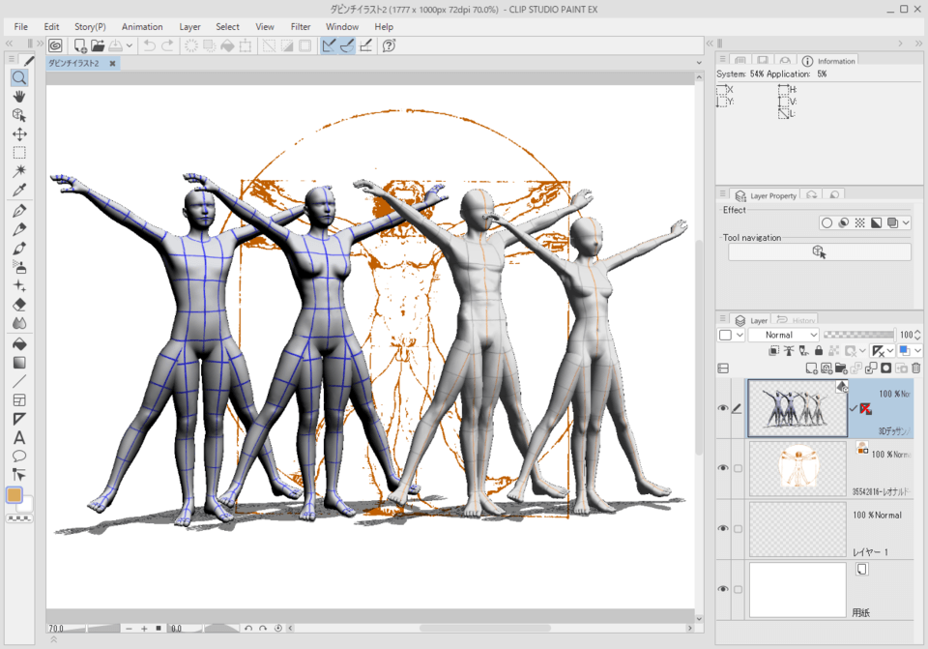Viewport: 928px width, 649px height.
Task: Zoom out with minus button
Action: coord(129,629)
